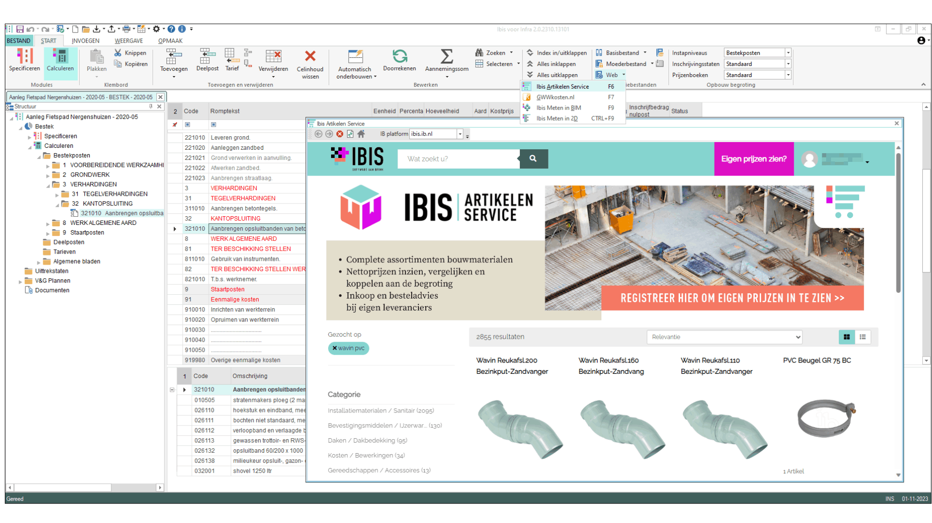
Task: Switch webshop results to grid view
Action: tap(847, 337)
